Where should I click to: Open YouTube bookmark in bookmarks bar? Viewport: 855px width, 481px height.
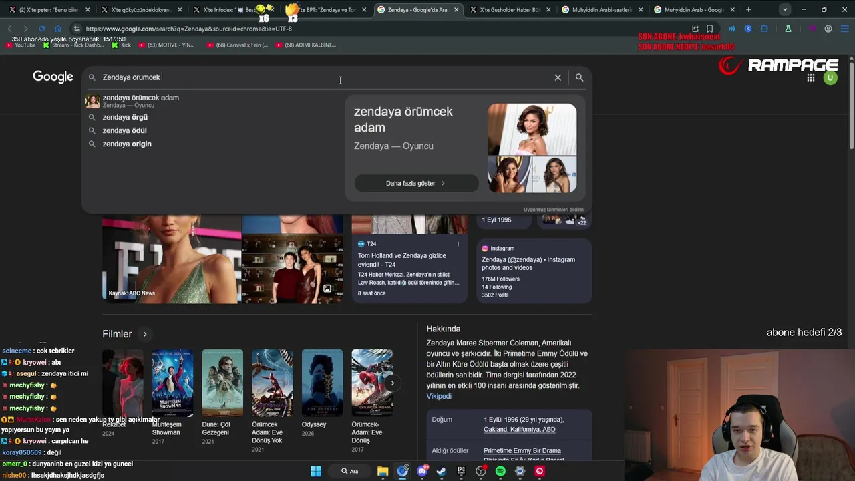pos(21,45)
